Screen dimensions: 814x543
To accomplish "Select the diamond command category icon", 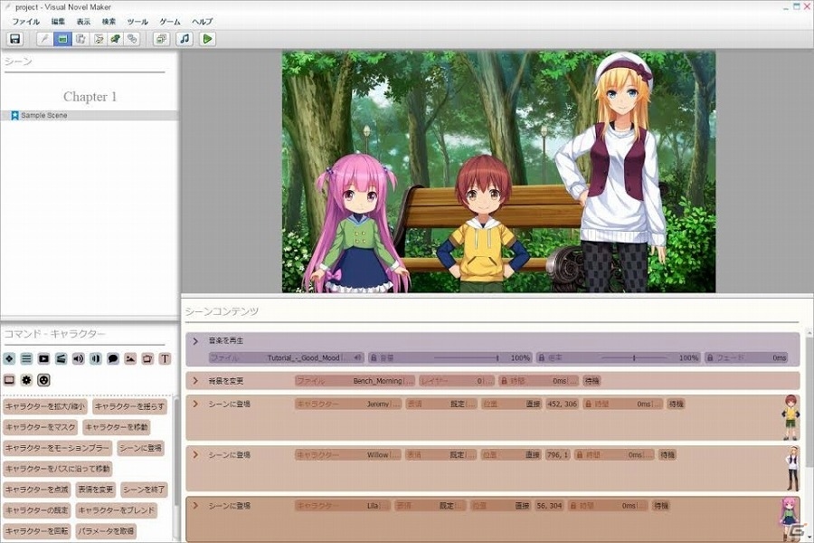I will (x=9, y=358).
